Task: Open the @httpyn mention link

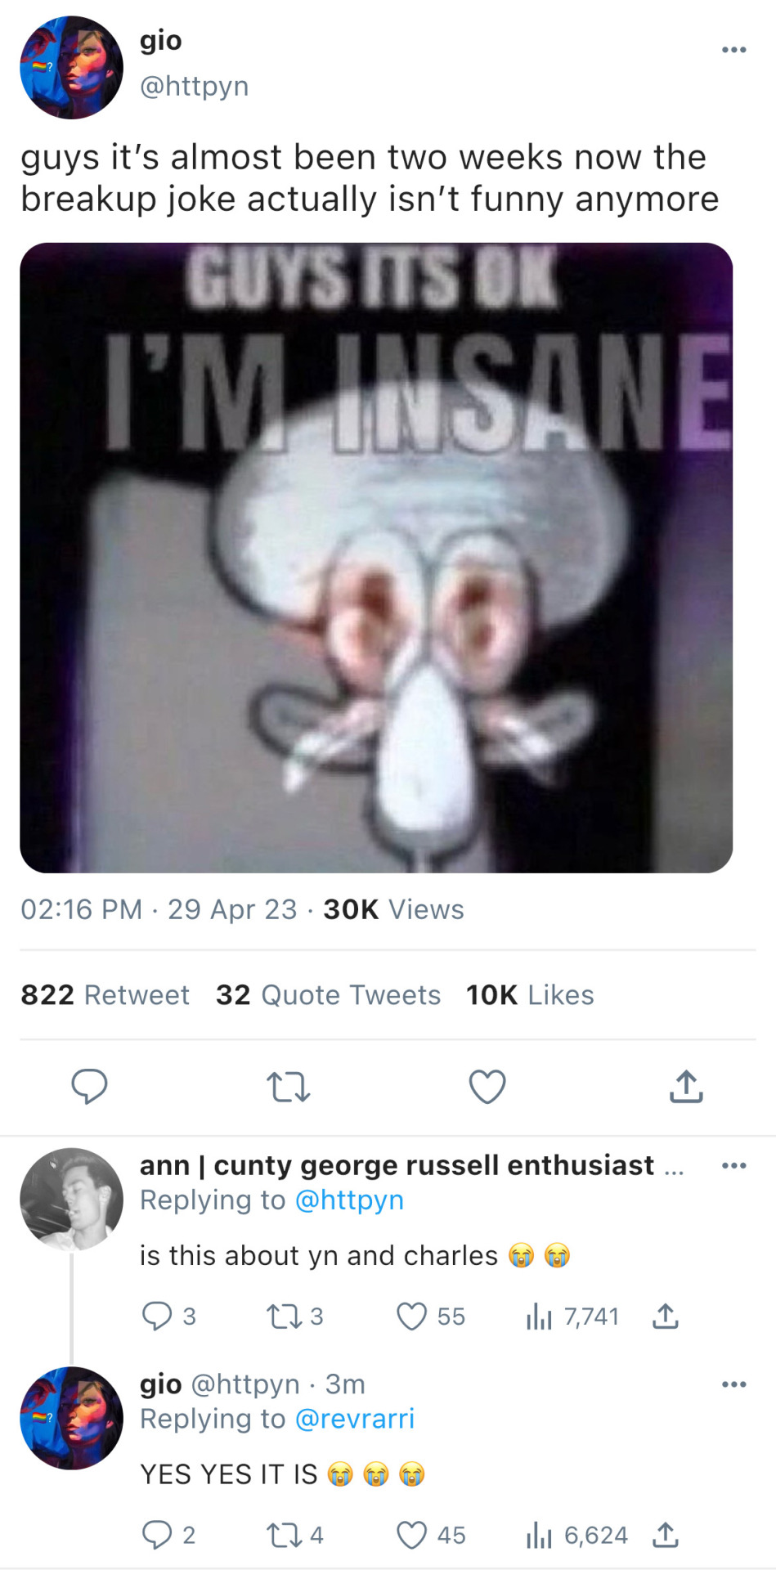Action: pyautogui.click(x=349, y=1200)
